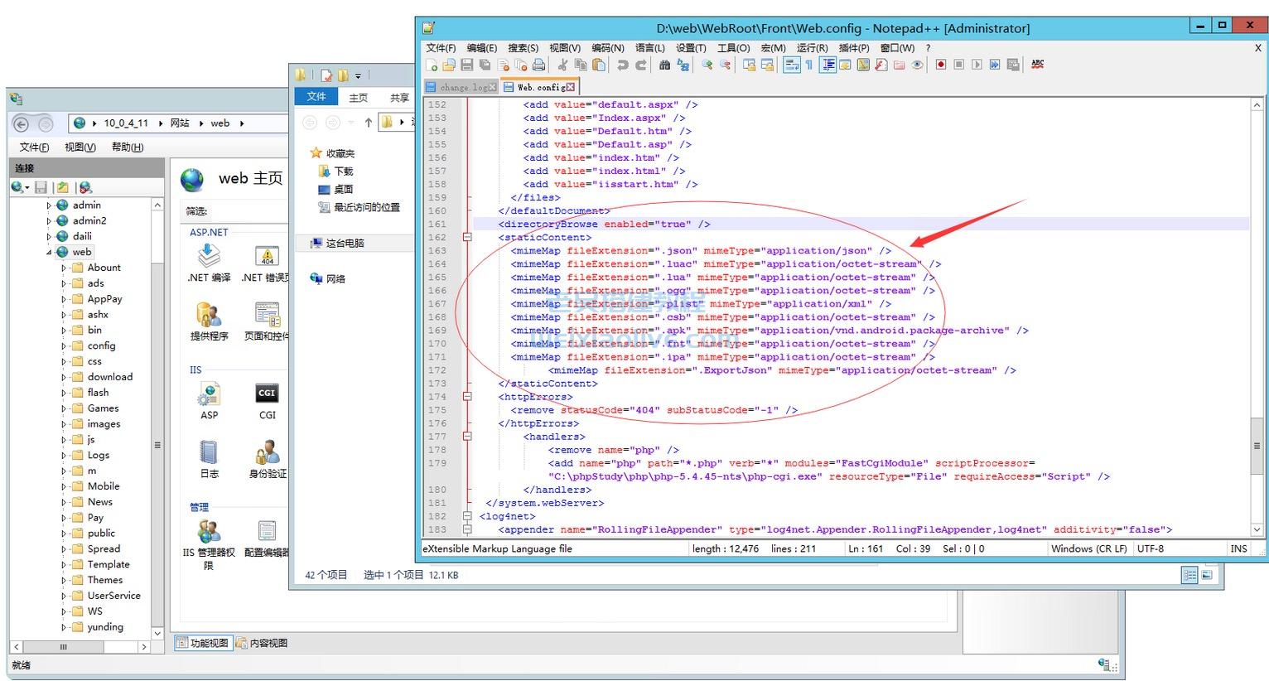Click the spell check ABC icon
The height and width of the screenshot is (681, 1269).
[1037, 65]
